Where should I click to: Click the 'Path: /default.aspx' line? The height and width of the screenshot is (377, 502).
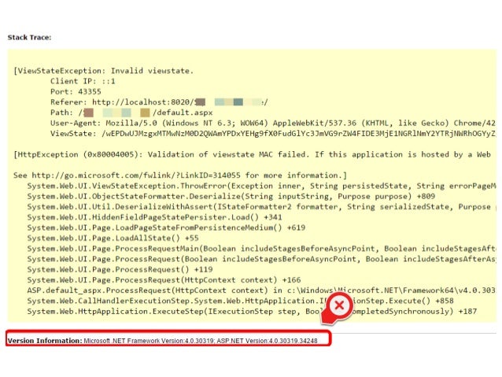[x=131, y=113]
